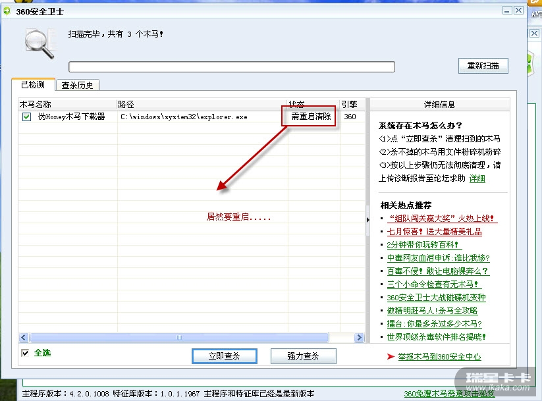
Task: Click the 立即查杀 button
Action: [225, 356]
